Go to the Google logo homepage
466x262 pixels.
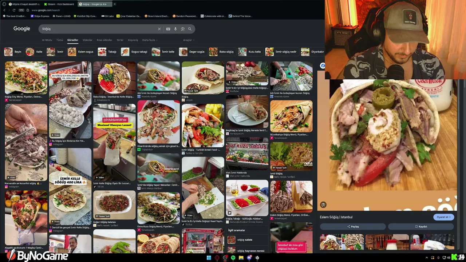tap(22, 29)
